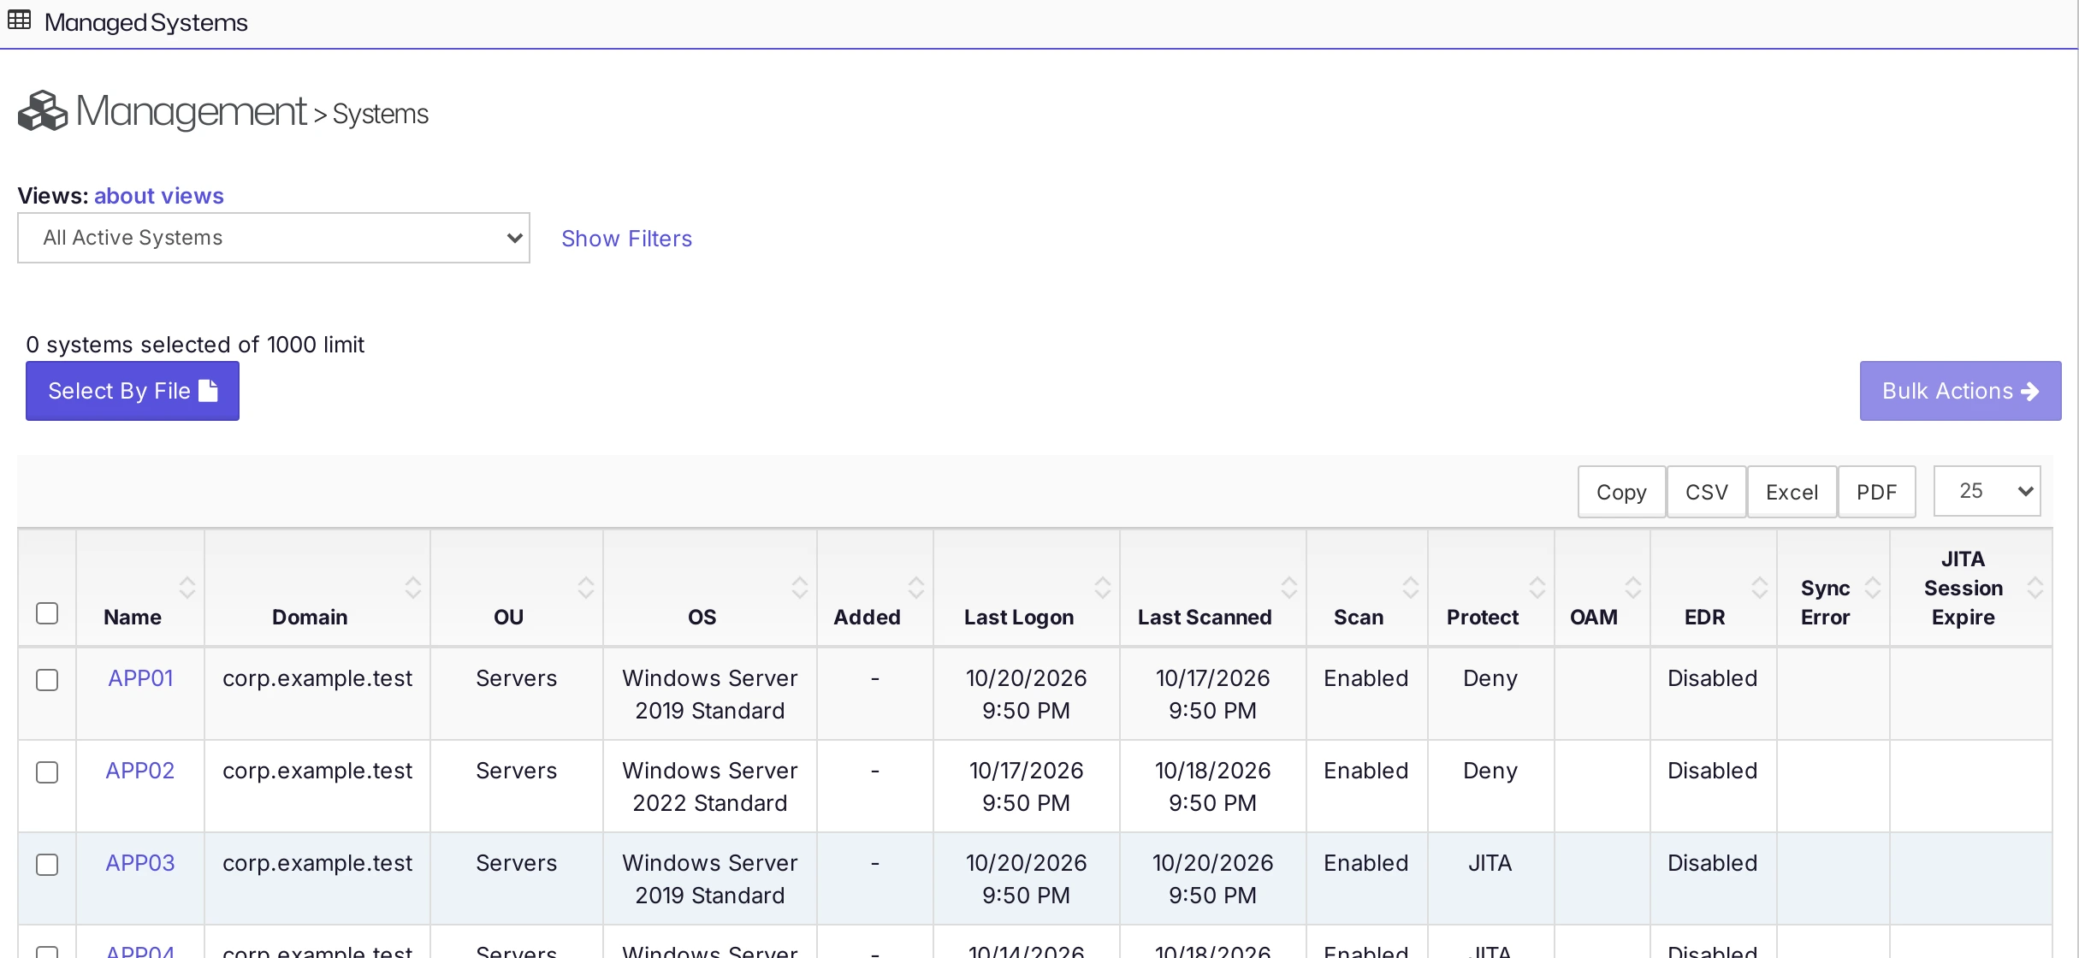
Task: Sort by Scan column arrows
Action: (1411, 588)
